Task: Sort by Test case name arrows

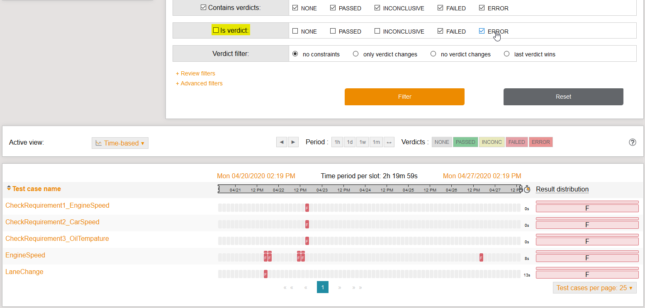Action: coord(9,189)
